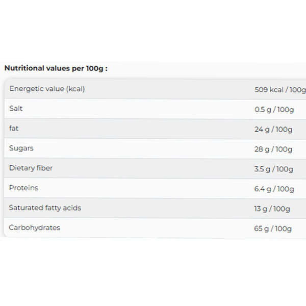The height and width of the screenshot is (306, 306).
Task: Select the 'Dietary fiber' label
Action: point(31,168)
